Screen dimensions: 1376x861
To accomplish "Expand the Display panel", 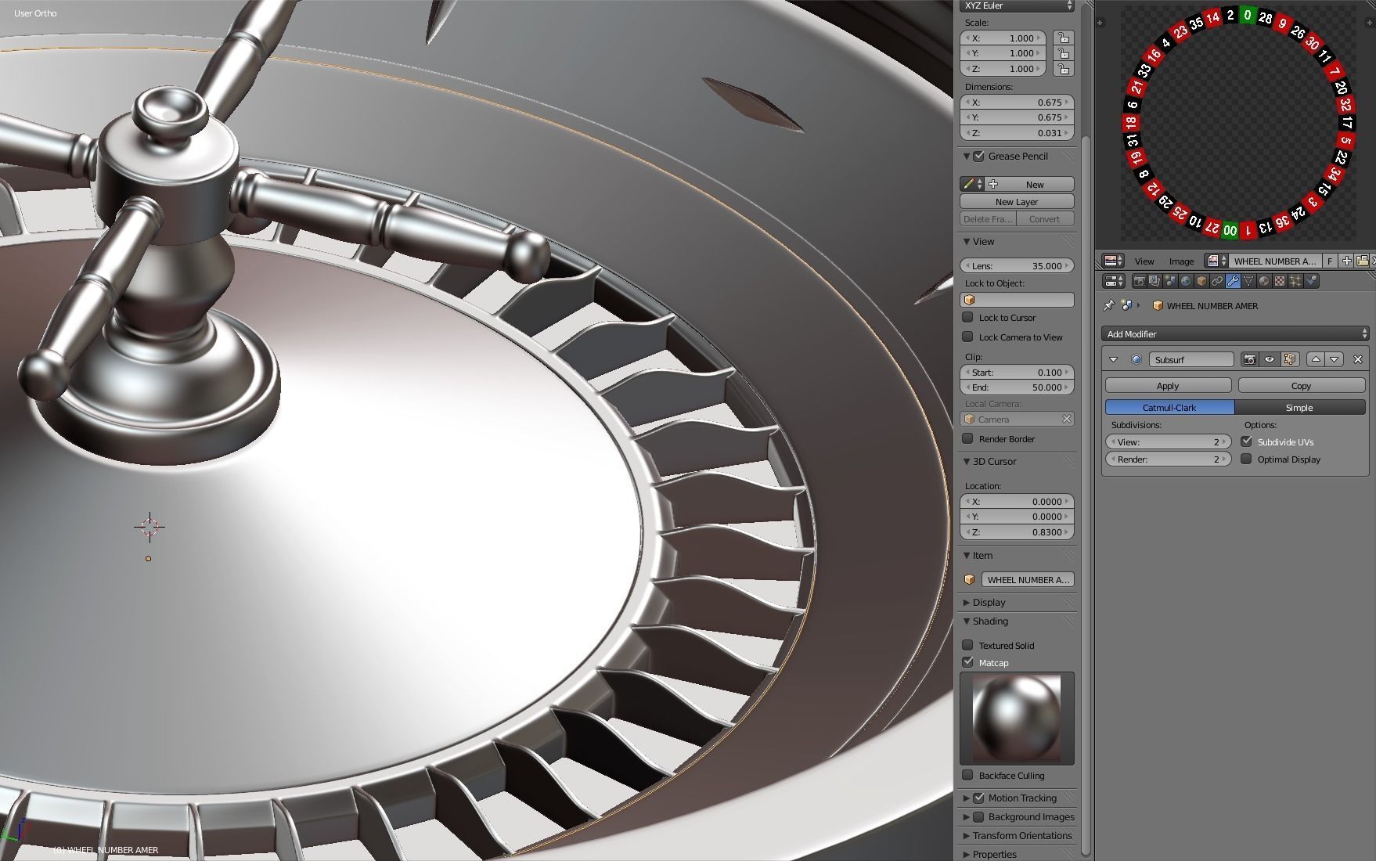I will [x=967, y=603].
